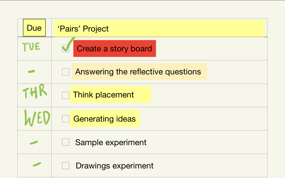Click the 'Due' column header box
The height and width of the screenshot is (178, 285).
pyautogui.click(x=34, y=28)
